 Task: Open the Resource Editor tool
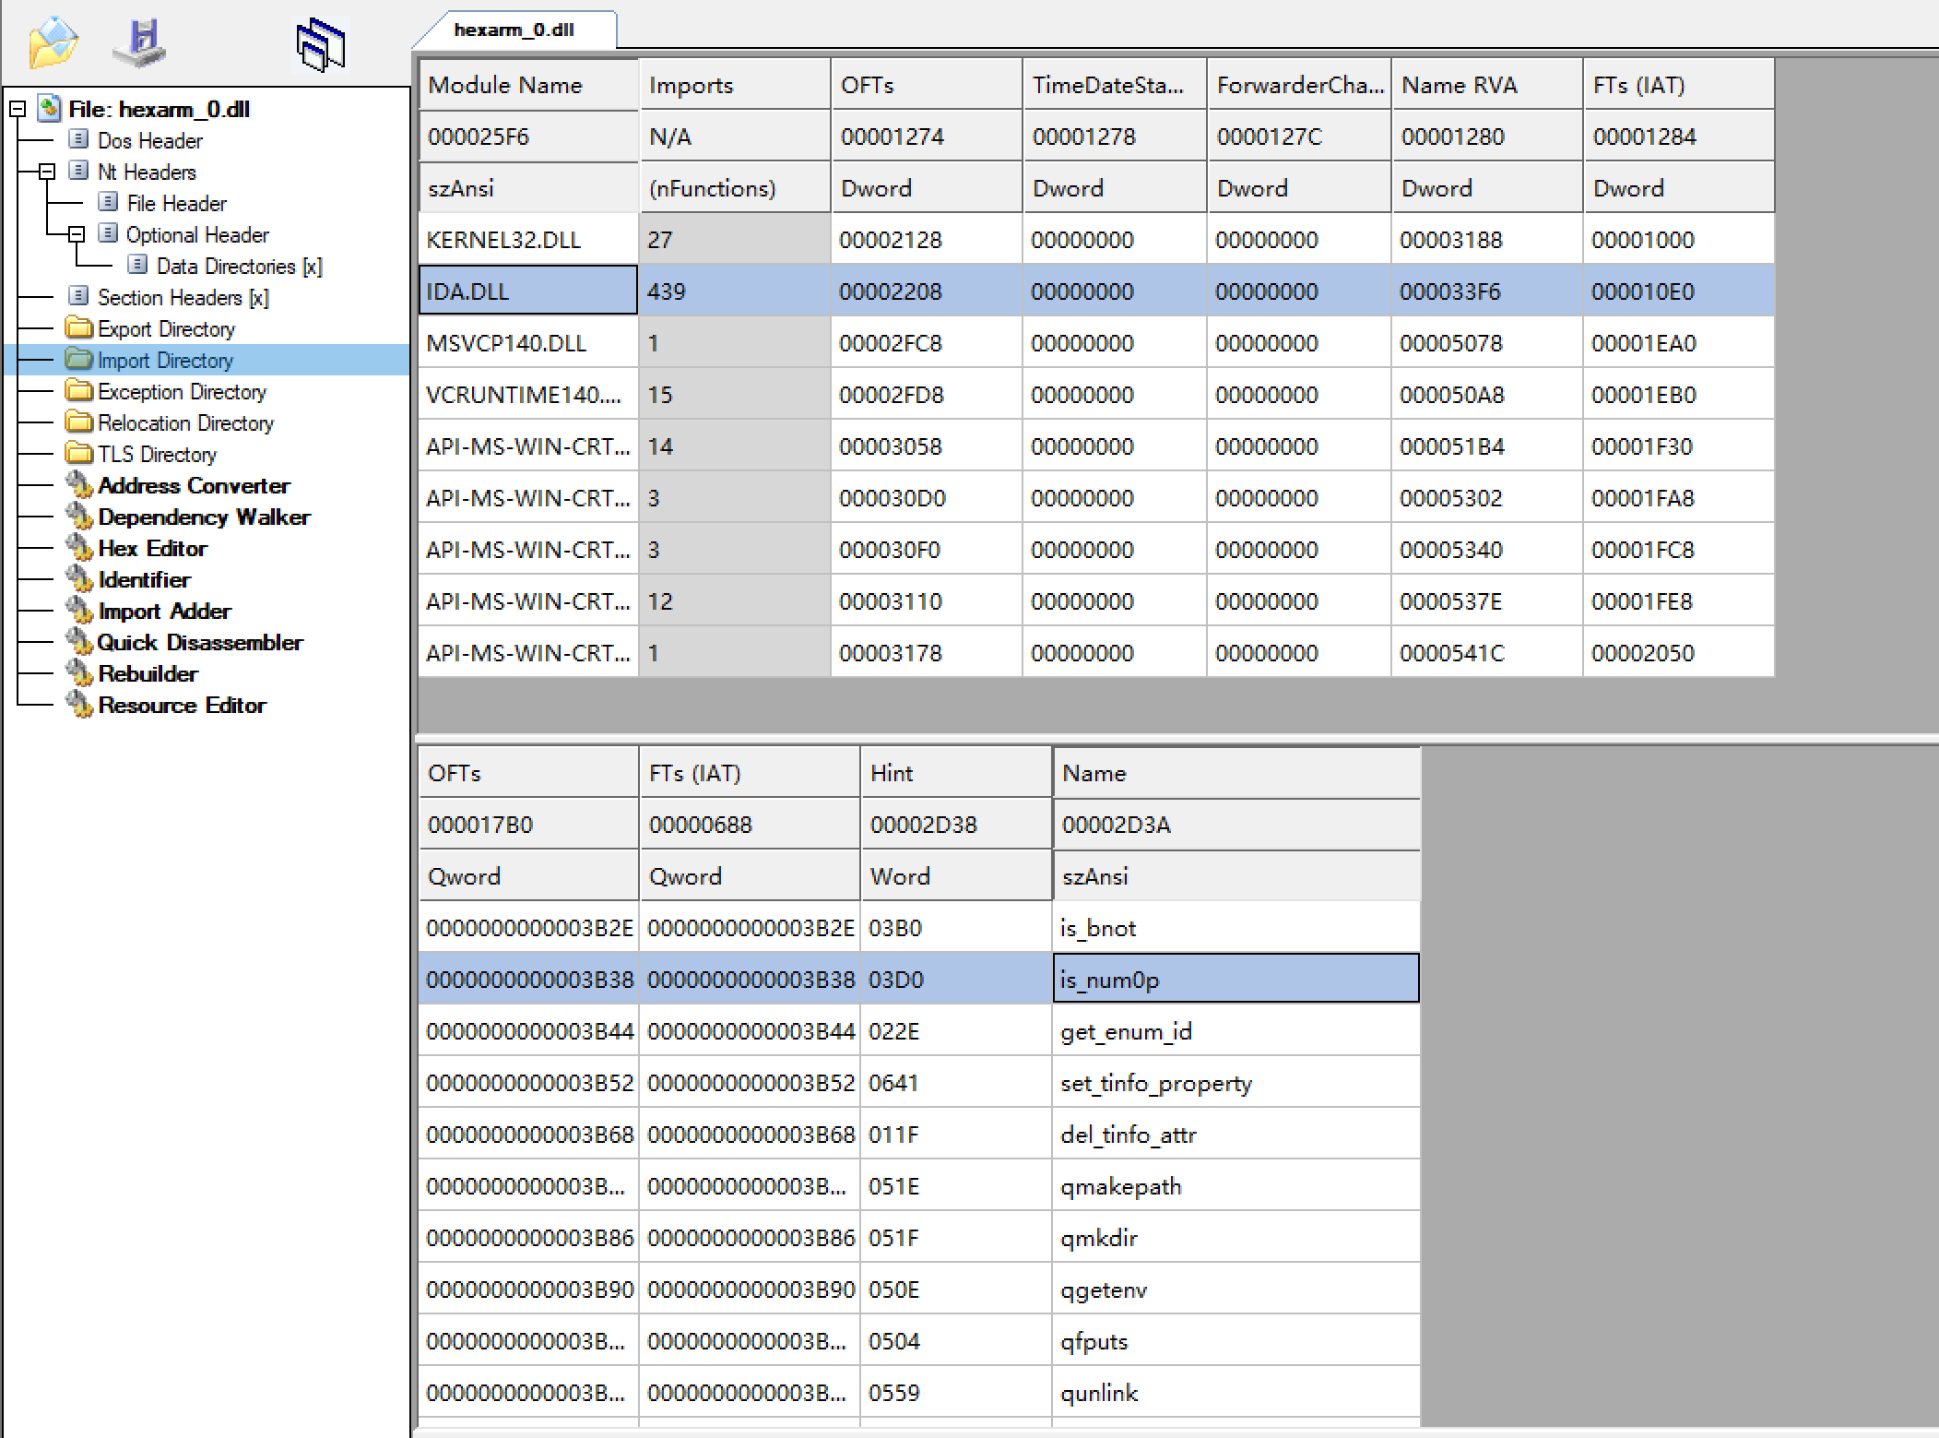[x=182, y=706]
